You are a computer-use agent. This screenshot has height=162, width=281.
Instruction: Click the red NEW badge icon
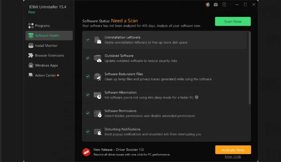(86, 152)
